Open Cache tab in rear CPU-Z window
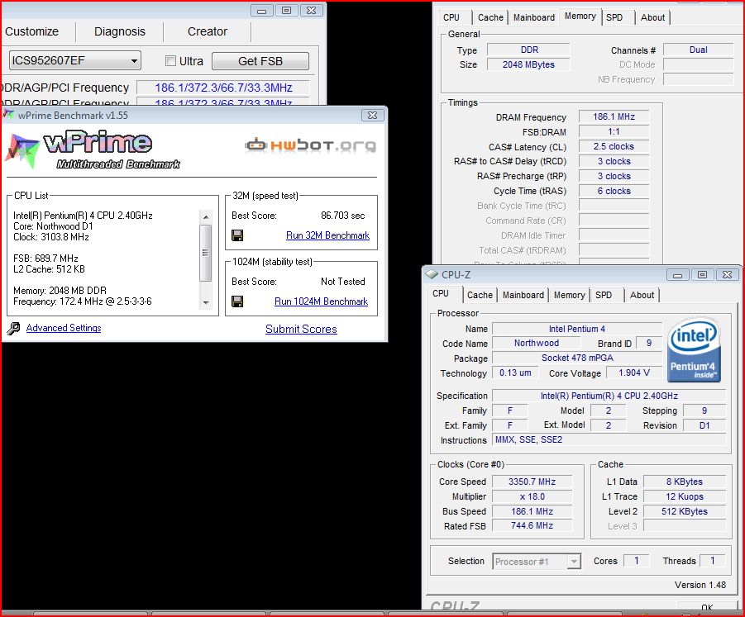 point(490,17)
